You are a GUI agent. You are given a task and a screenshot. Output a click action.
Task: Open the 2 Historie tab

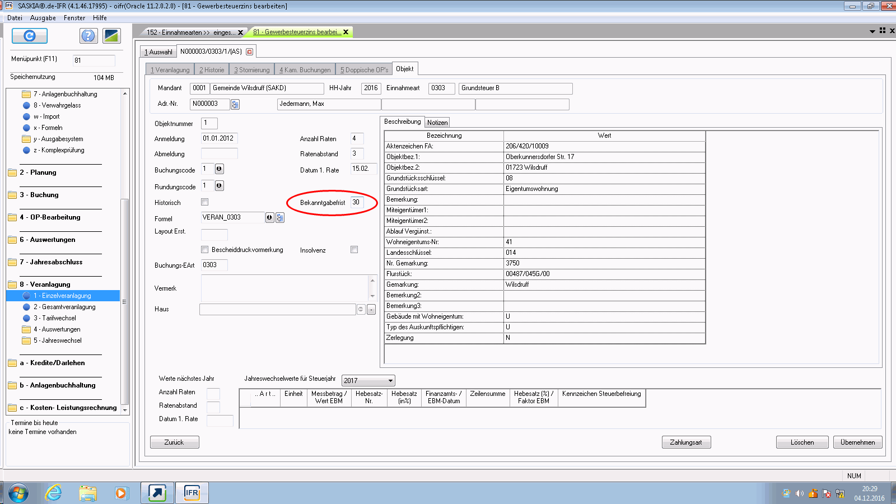212,70
